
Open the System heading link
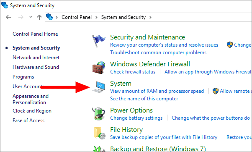(x=121, y=84)
